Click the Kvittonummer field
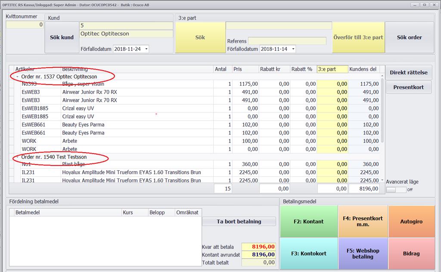Image resolution: width=441 pixels, height=272 pixels. tap(25, 25)
